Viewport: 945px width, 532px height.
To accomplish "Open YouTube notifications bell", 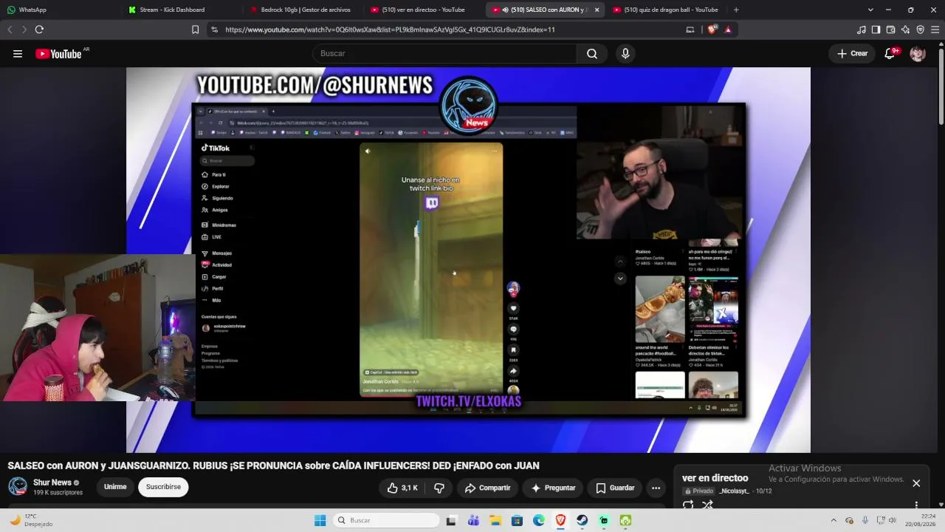I will 890,54.
